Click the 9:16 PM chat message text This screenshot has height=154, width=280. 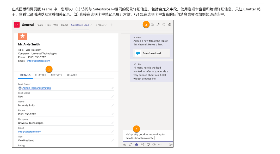tap(151, 43)
